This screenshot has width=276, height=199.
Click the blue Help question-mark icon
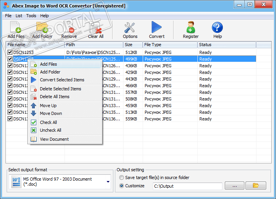pos(217,27)
